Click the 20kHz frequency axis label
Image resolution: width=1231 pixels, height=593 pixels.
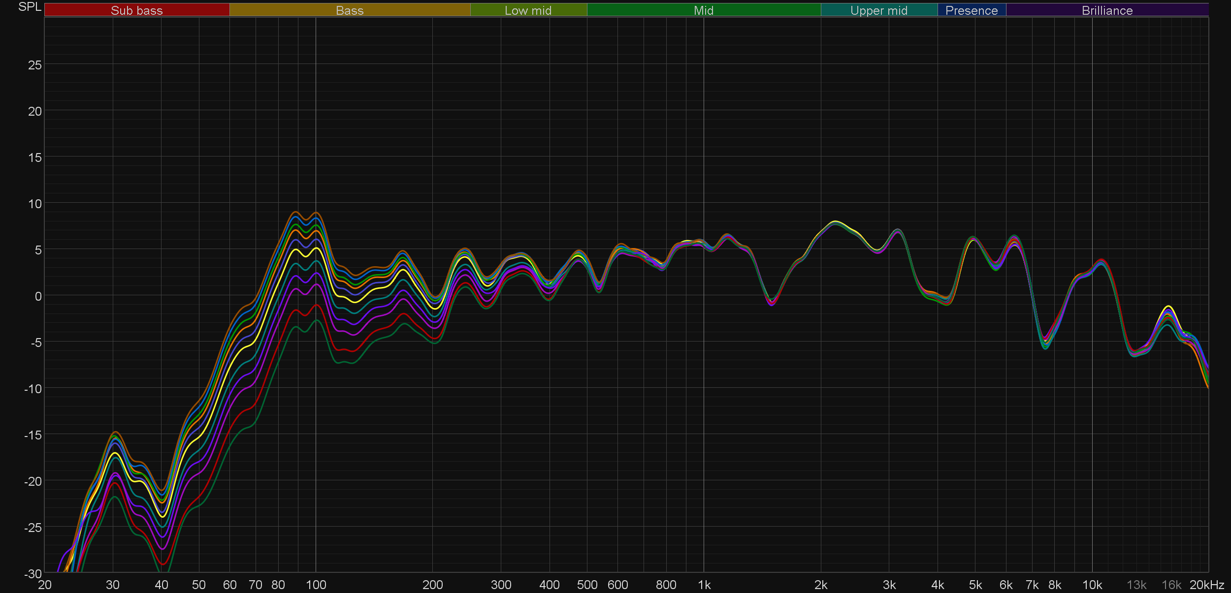coord(1207,585)
